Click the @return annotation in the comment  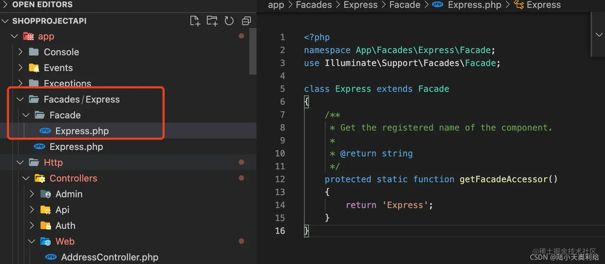point(358,153)
